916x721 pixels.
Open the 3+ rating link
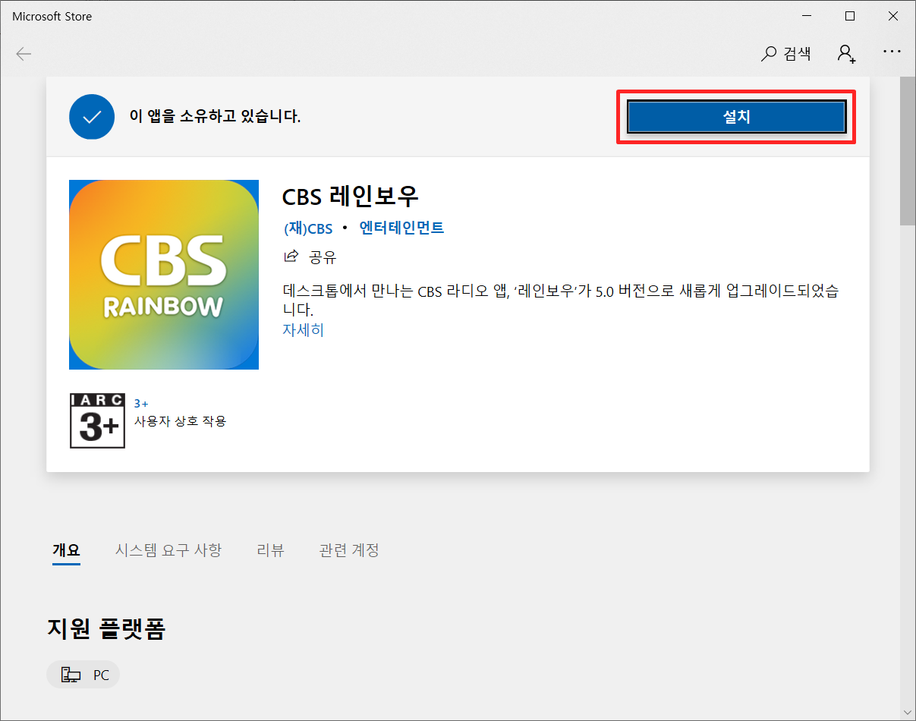click(x=141, y=404)
